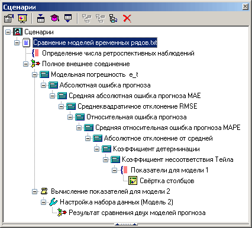Select Абсолютное отклонение от средней label

(159, 138)
